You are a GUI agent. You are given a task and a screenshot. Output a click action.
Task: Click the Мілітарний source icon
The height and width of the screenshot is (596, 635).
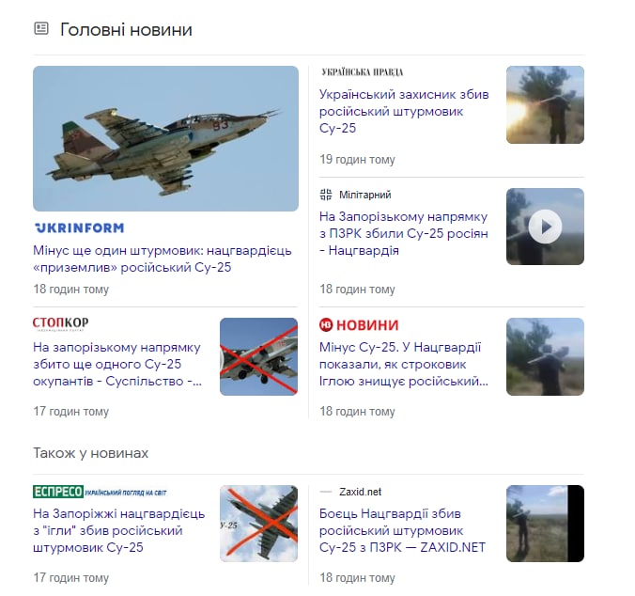coord(326,195)
